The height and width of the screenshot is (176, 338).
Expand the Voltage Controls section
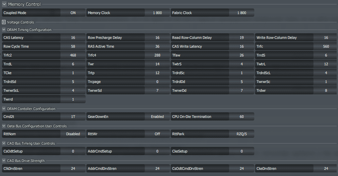(4, 22)
